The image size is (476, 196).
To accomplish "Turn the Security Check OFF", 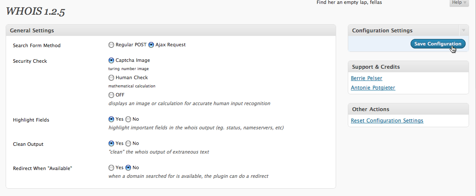I will point(111,95).
